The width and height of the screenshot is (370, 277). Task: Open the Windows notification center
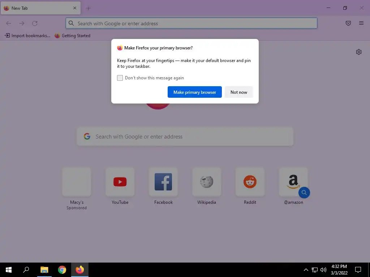358,270
